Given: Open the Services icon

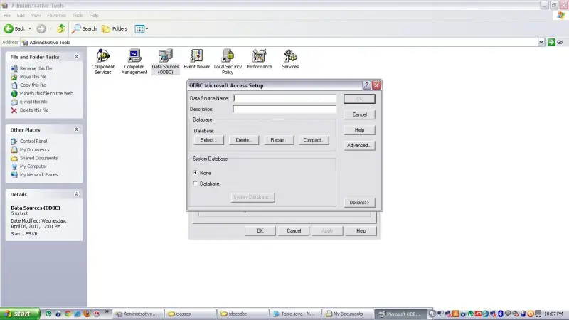Looking at the screenshot, I should coord(290,59).
